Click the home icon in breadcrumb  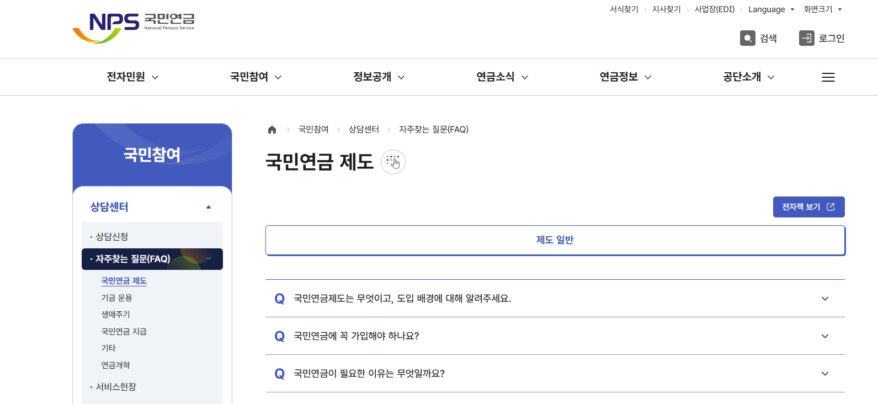pos(272,130)
